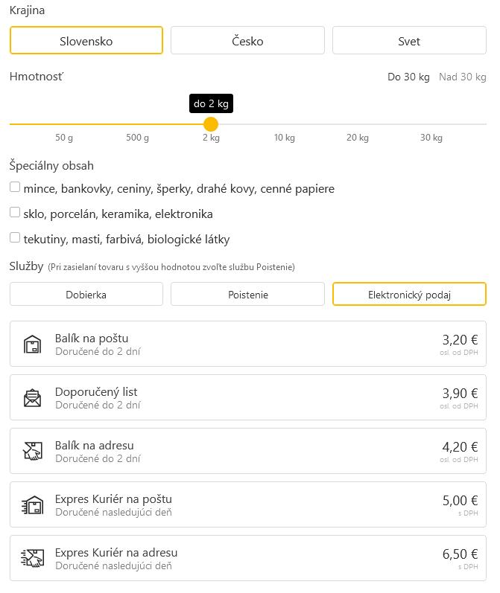This screenshot has width=500, height=593.
Task: Switch weight range to Nad 30 kg
Action: click(462, 77)
